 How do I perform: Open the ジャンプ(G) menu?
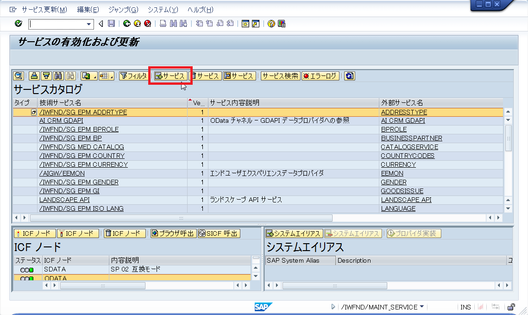pos(123,10)
